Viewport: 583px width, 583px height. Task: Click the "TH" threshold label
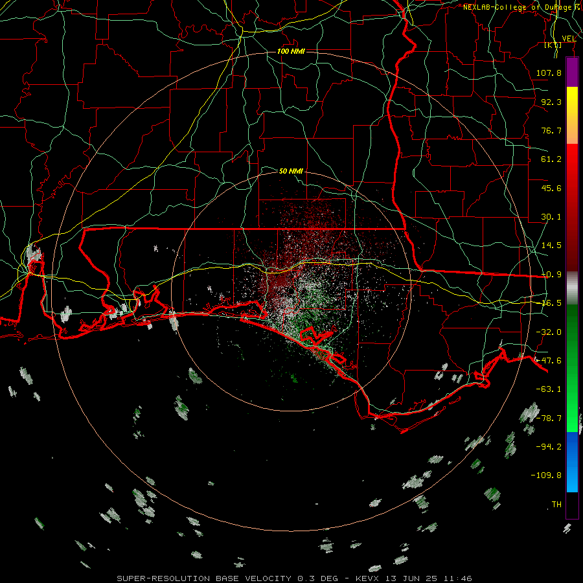(556, 505)
